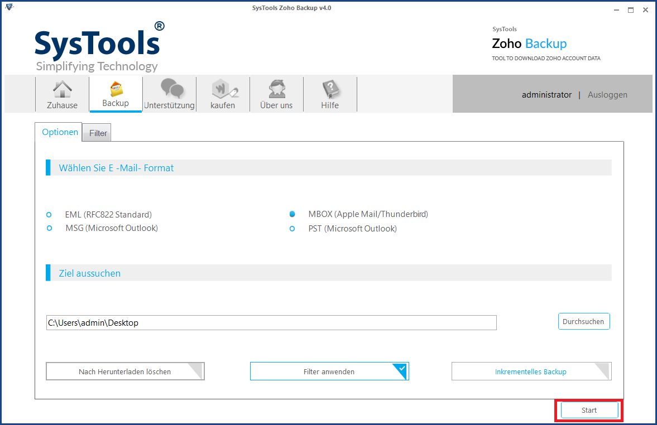Click the Ausloggen link

607,95
